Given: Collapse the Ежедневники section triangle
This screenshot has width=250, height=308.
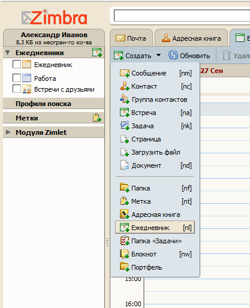Looking at the screenshot, I should click(8, 53).
